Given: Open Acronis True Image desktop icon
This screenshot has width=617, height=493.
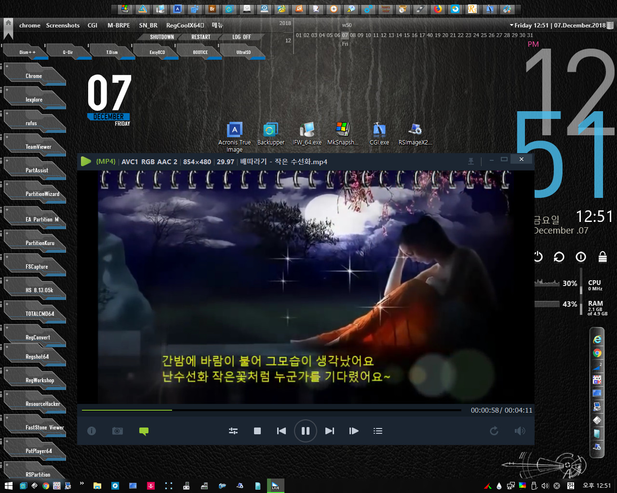Looking at the screenshot, I should coord(234,137).
